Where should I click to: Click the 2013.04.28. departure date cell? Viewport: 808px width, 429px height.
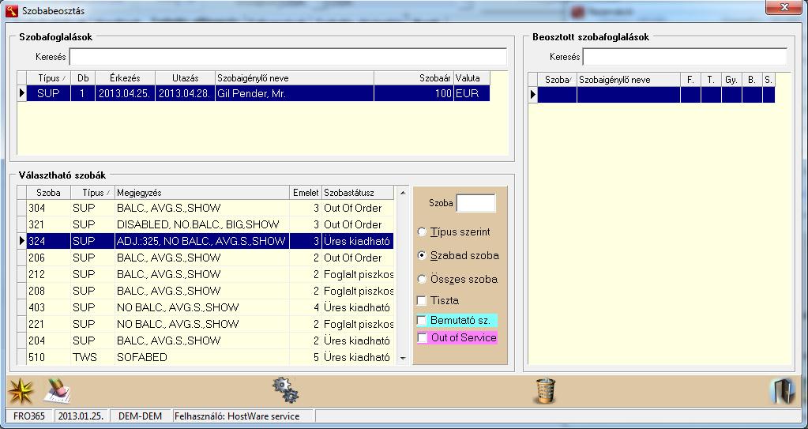(x=186, y=94)
